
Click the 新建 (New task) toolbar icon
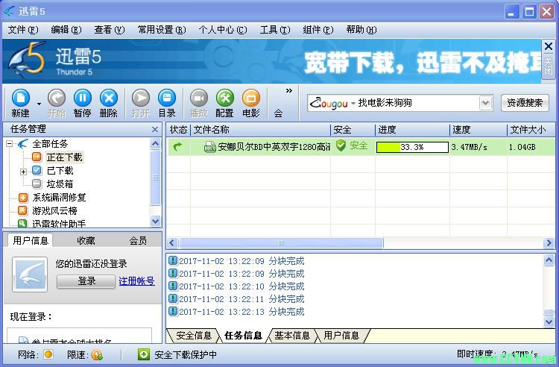click(x=20, y=98)
